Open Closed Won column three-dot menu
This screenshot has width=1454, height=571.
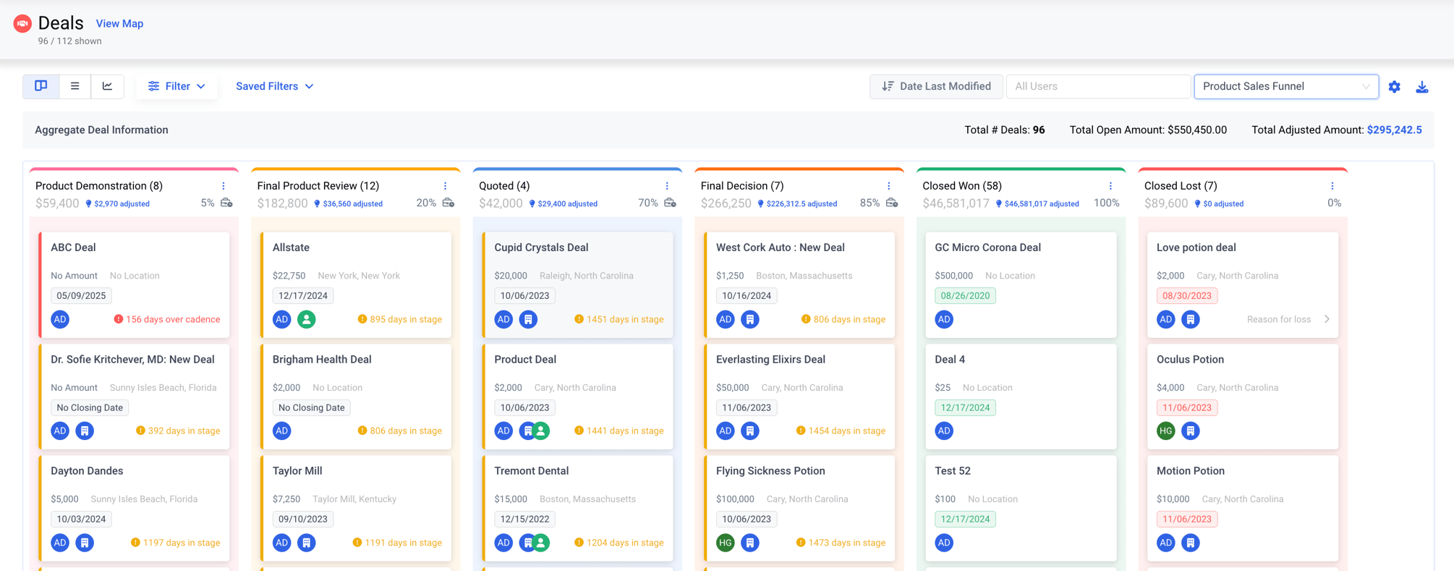(1110, 186)
